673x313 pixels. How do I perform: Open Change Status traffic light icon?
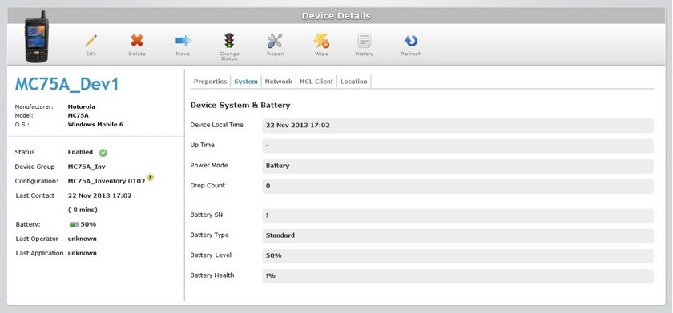pyautogui.click(x=229, y=41)
